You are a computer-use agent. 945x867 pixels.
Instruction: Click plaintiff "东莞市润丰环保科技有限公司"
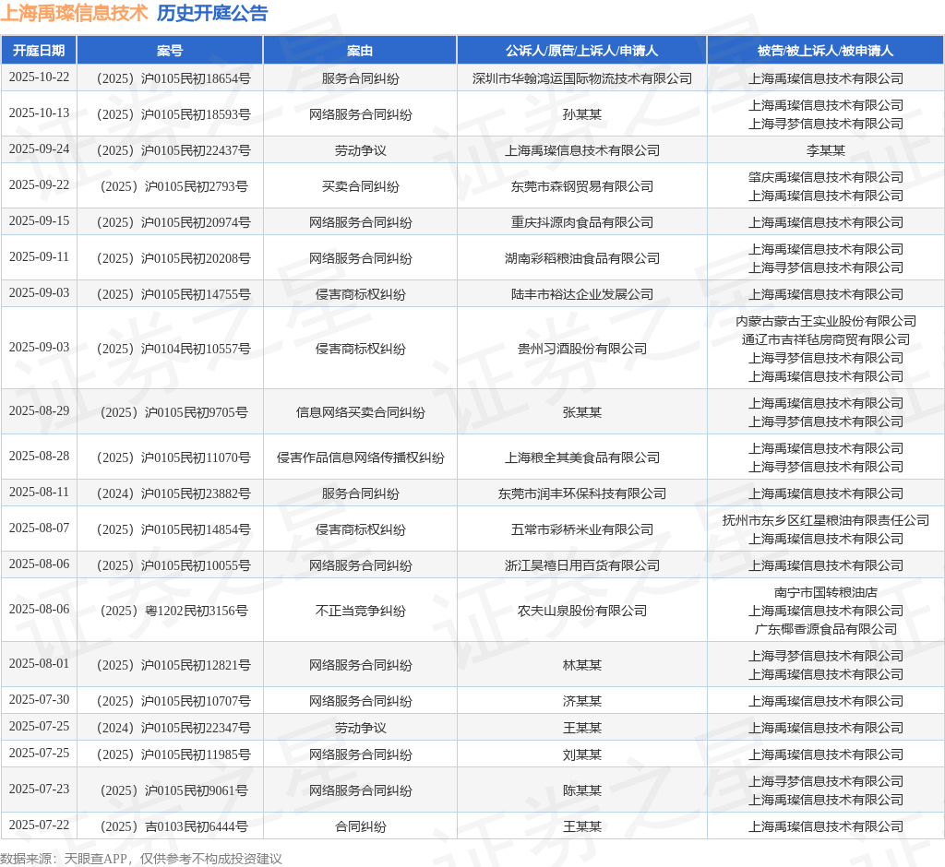[582, 494]
